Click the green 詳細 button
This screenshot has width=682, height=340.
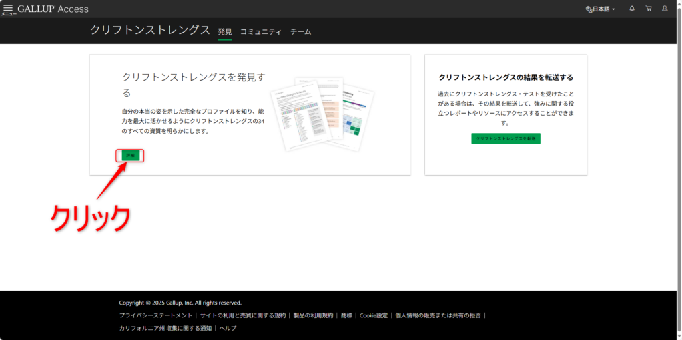coord(130,156)
